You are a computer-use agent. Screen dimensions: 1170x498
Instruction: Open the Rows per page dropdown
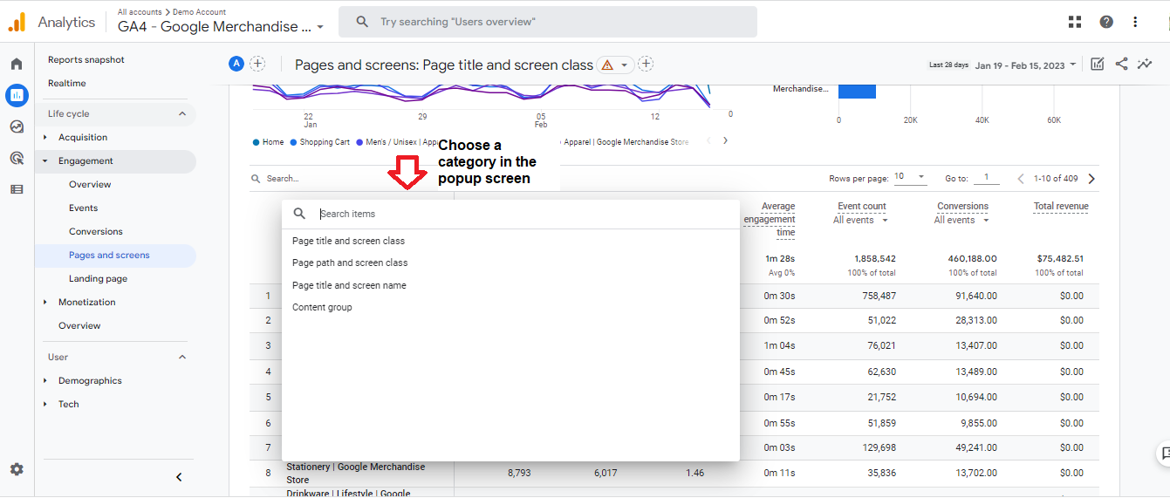[x=911, y=177]
